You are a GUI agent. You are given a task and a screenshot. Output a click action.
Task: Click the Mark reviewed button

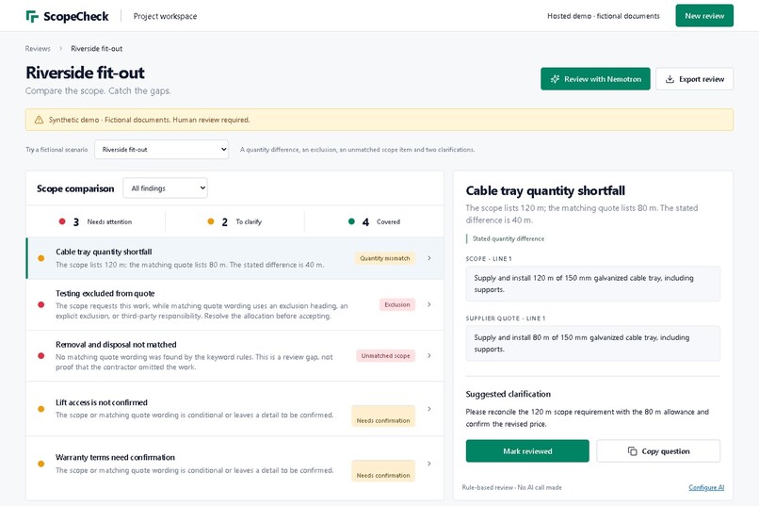527,450
